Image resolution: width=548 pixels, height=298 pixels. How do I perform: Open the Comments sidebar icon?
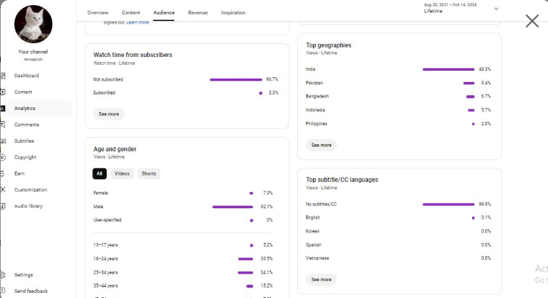(x=3, y=124)
